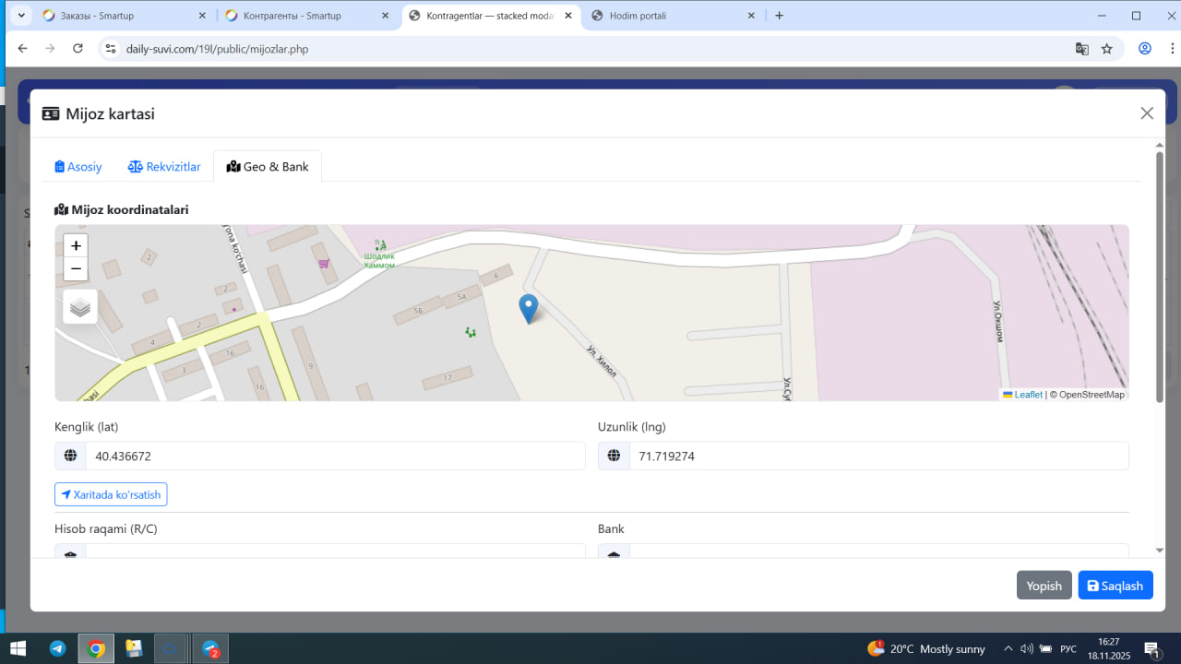Reload the current page

(78, 49)
